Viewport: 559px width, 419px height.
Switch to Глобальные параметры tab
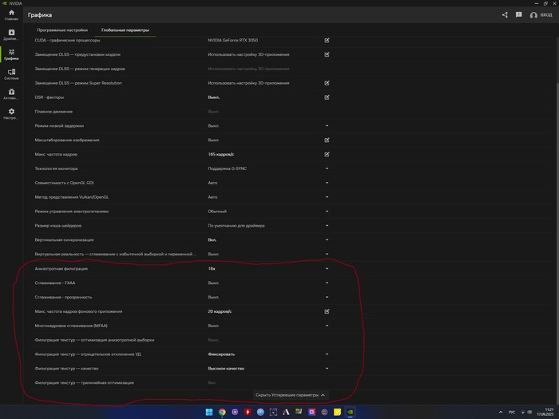coord(125,30)
